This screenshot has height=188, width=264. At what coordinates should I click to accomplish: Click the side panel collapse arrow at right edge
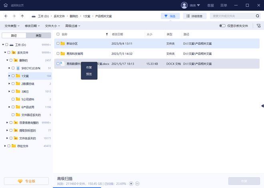[x=262, y=106]
